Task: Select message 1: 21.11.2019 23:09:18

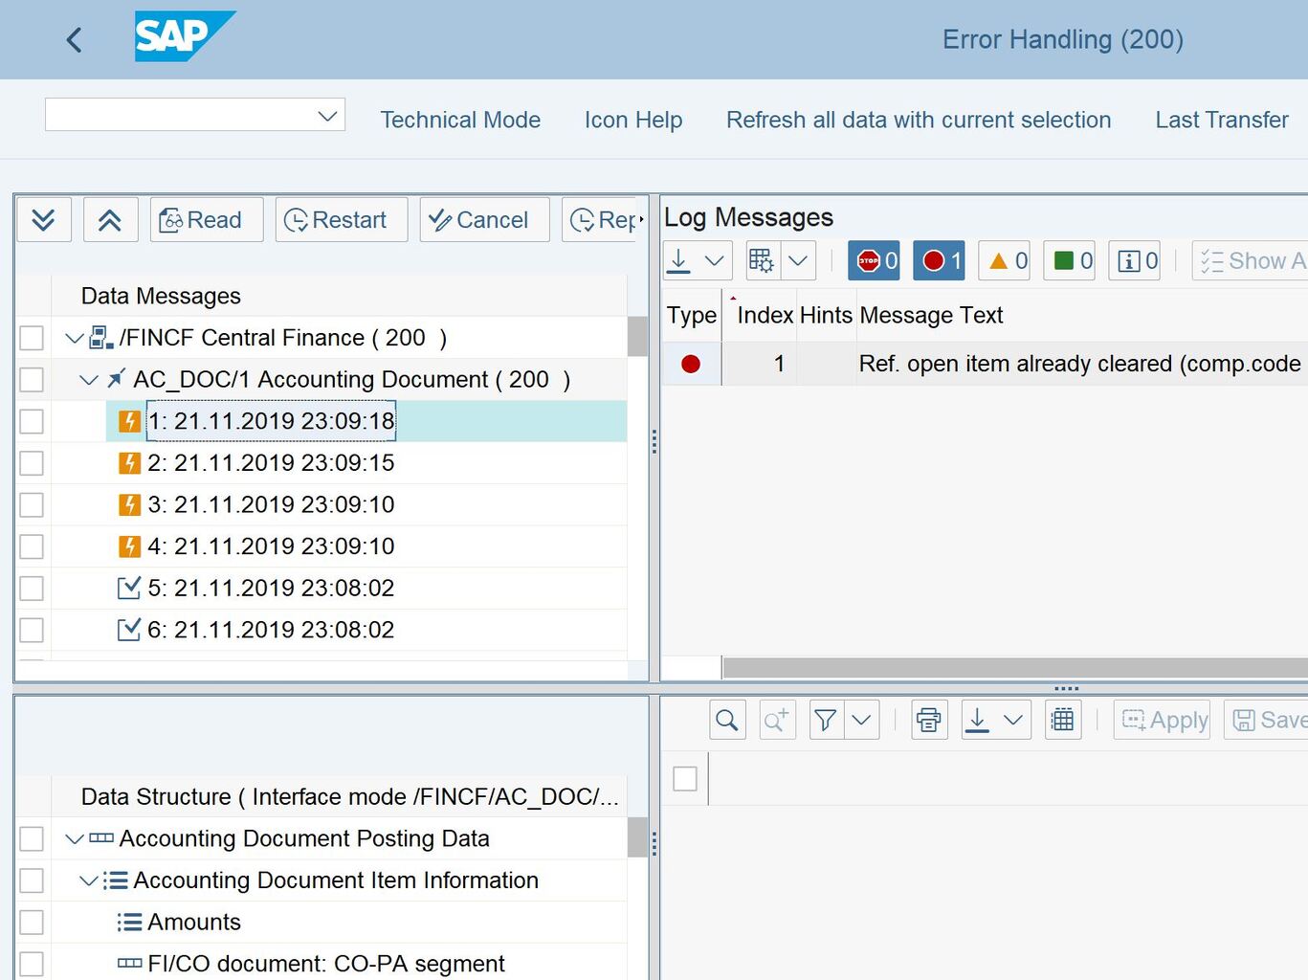Action: pos(271,421)
